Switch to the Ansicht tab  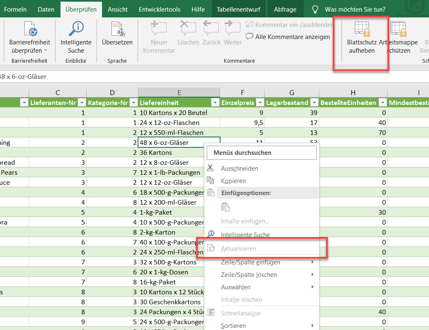pyautogui.click(x=118, y=9)
